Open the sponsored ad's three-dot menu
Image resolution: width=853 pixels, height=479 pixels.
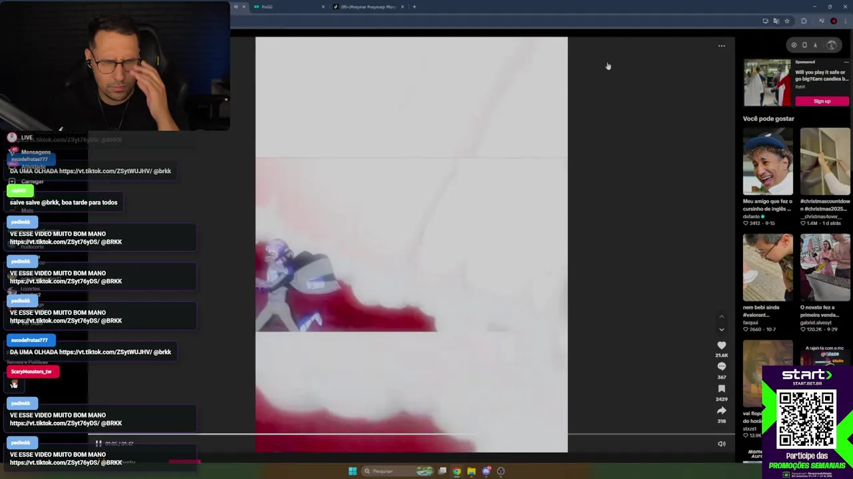click(846, 62)
